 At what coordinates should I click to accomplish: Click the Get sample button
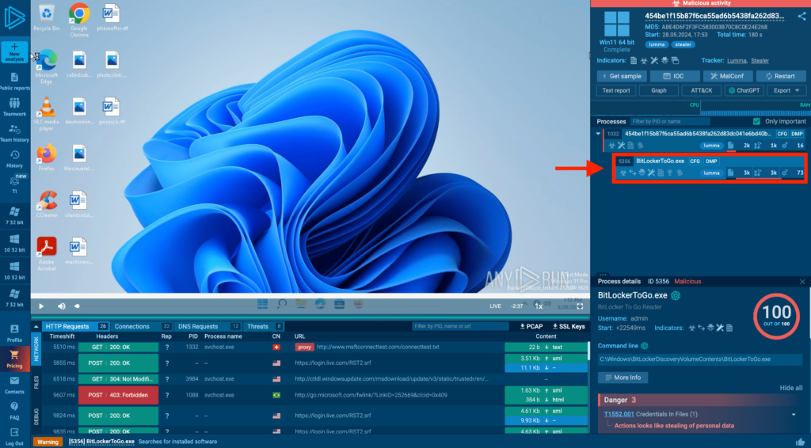[622, 76]
